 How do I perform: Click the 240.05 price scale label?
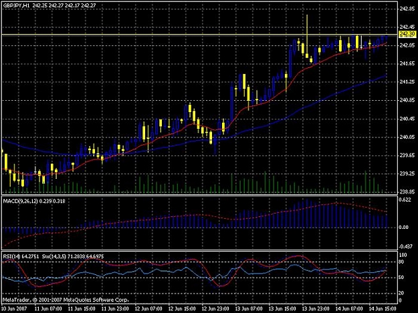tap(407, 137)
